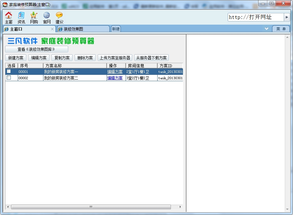The height and width of the screenshot is (215, 293).
Task: Click the 序号 column header
Action: (30, 66)
